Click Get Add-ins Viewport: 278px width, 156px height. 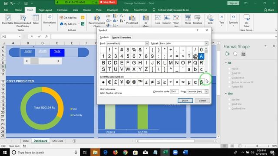pos(68,17)
